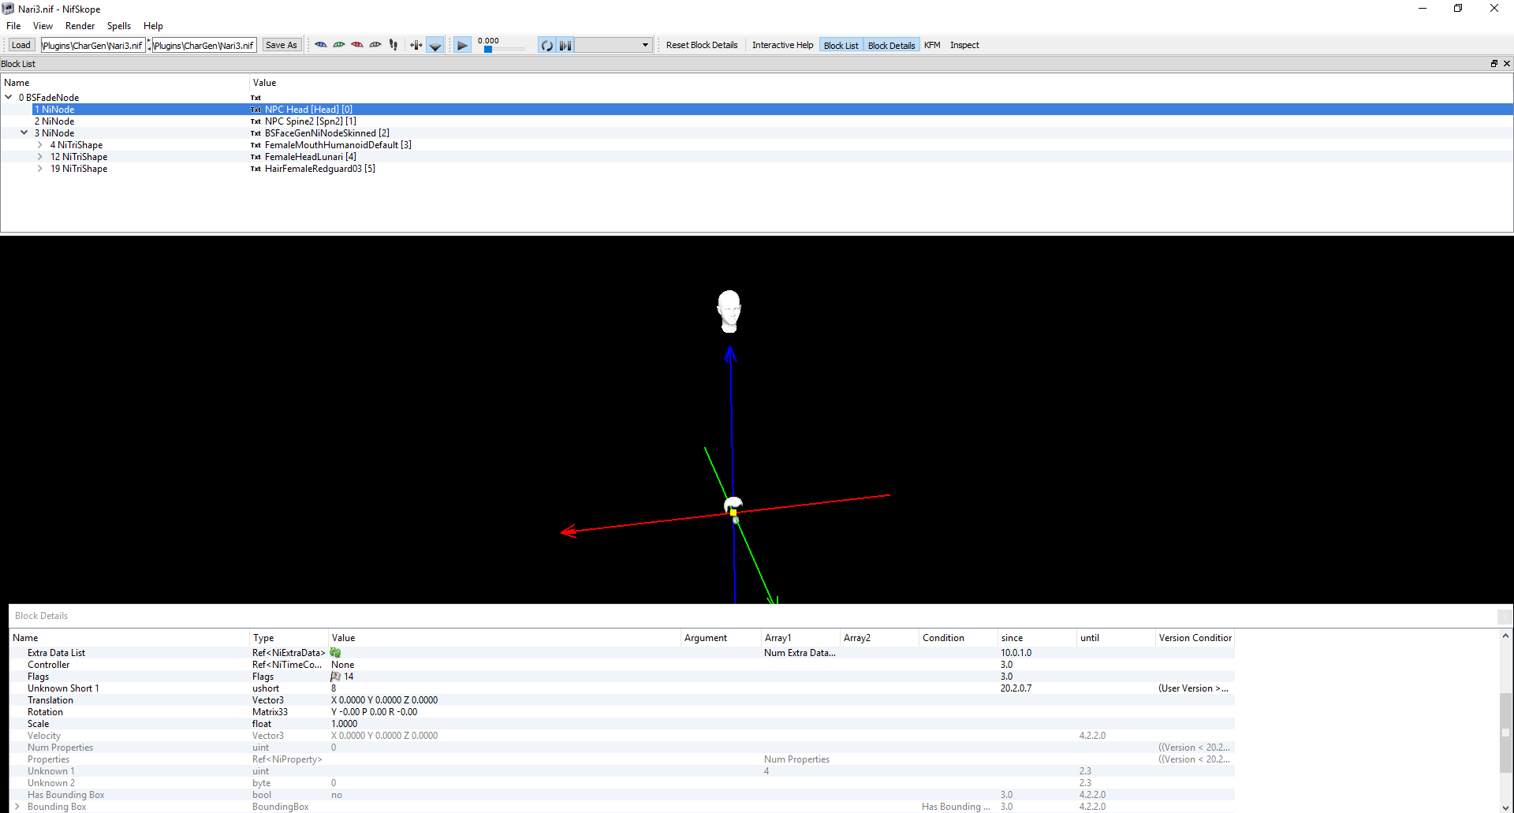
Task: Toggle the animation loop icon
Action: [x=546, y=46]
